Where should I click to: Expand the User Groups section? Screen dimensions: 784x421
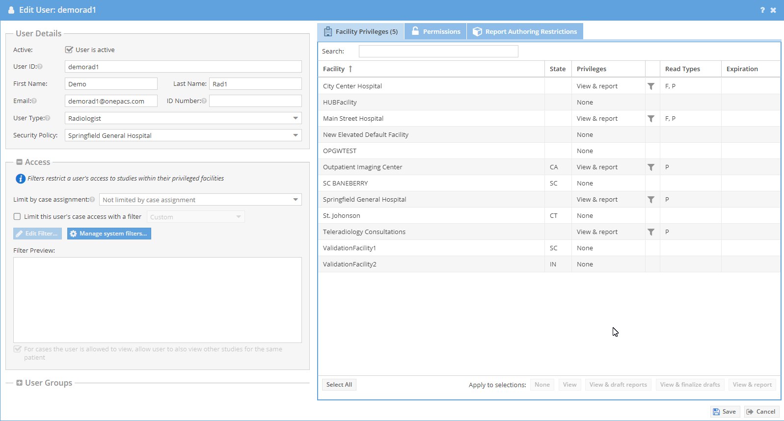click(19, 383)
